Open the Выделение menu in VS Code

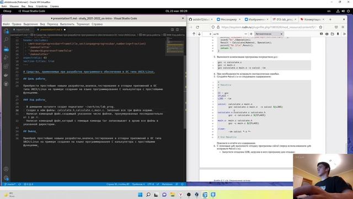(31, 24)
